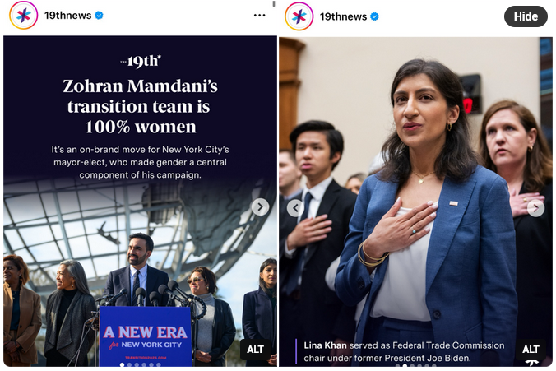Click the 'A New Era' podium sign in the photo
This screenshot has width=556, height=371.
(x=146, y=336)
